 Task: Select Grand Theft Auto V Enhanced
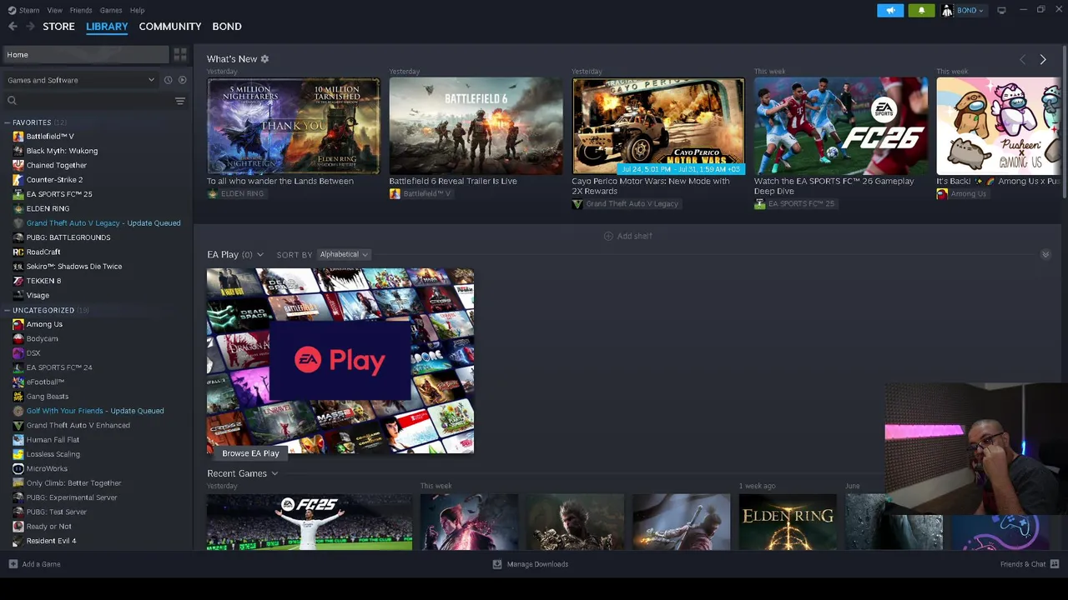coord(78,425)
